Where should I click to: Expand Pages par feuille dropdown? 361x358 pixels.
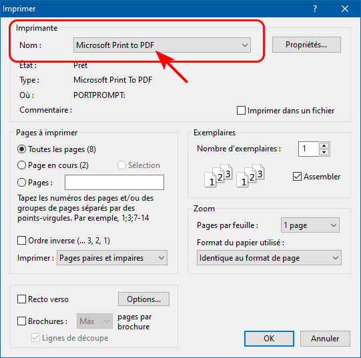tap(310, 225)
